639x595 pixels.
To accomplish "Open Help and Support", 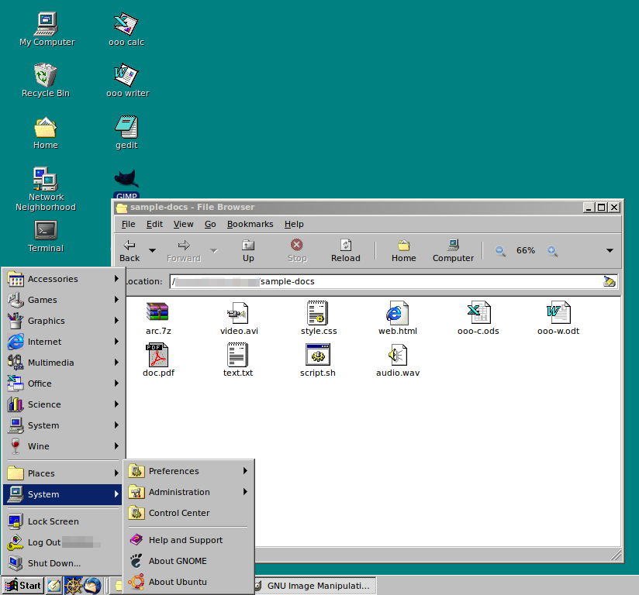I will click(x=188, y=540).
